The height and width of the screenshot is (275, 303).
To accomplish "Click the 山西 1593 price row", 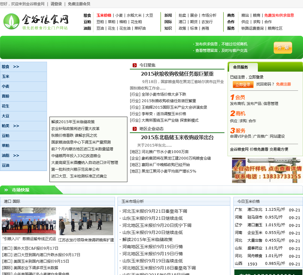I will click(267, 264).
